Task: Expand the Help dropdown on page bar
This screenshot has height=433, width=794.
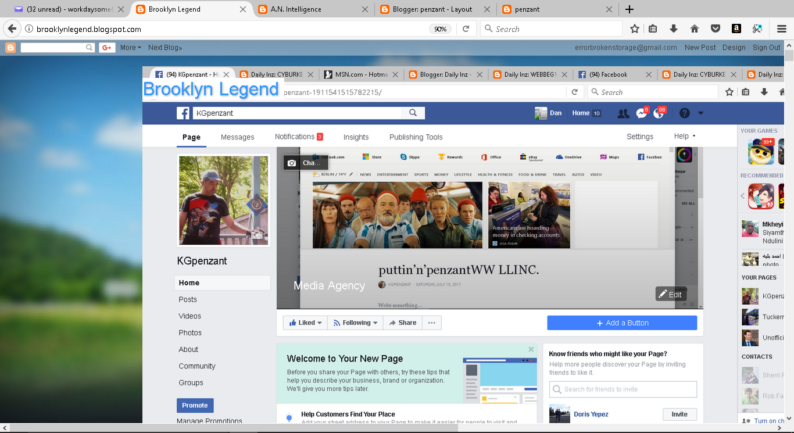Action: (x=685, y=136)
